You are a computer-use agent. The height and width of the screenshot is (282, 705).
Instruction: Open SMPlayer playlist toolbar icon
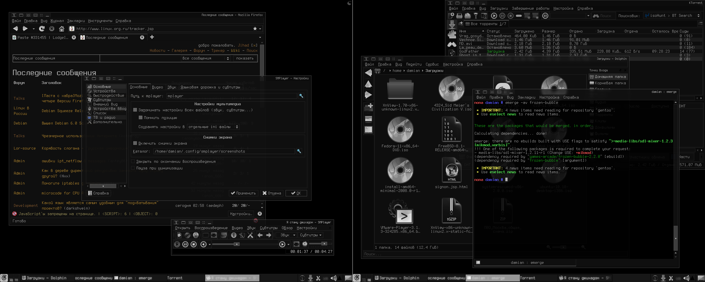click(242, 235)
